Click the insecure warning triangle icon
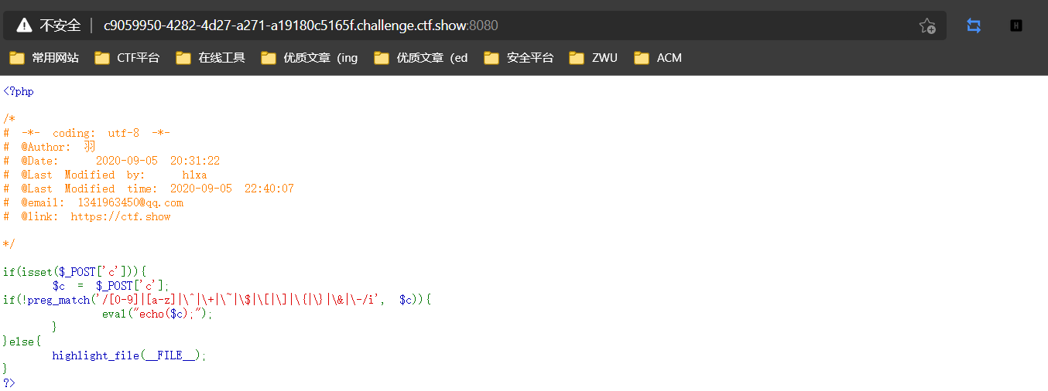Viewport: 1048px width, 391px height. tap(24, 25)
